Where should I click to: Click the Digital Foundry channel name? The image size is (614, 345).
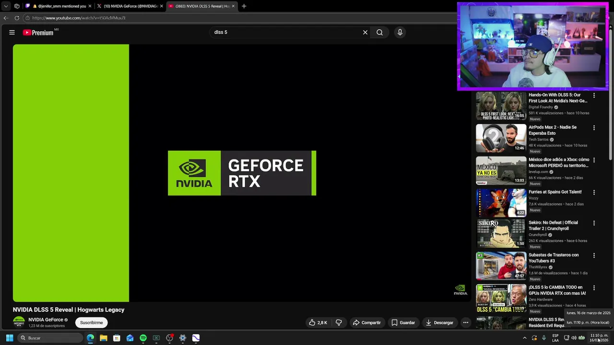coord(541,107)
